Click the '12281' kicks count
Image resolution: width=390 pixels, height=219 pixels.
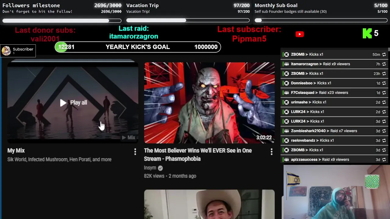(x=66, y=47)
